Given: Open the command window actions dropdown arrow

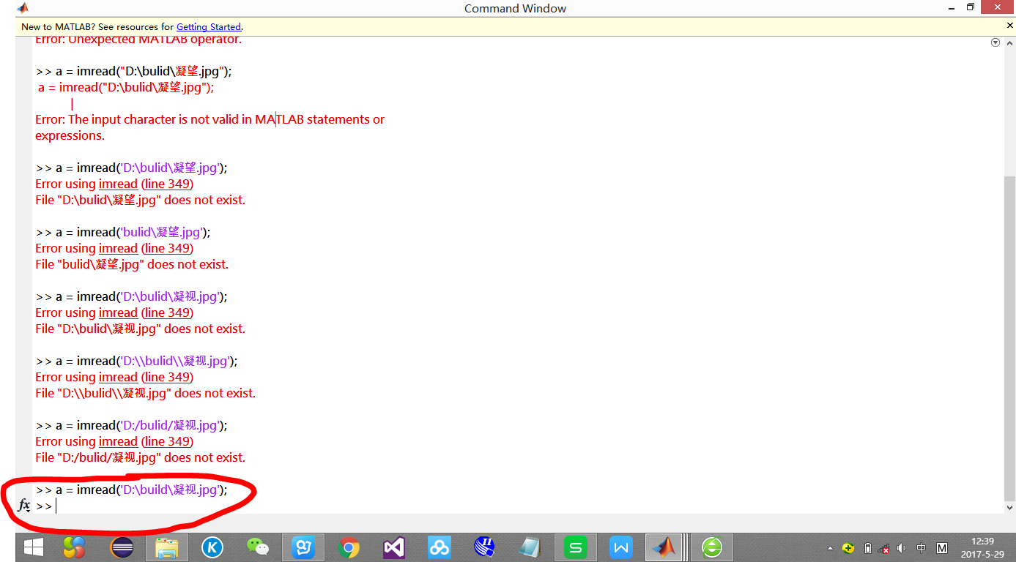Looking at the screenshot, I should point(995,42).
